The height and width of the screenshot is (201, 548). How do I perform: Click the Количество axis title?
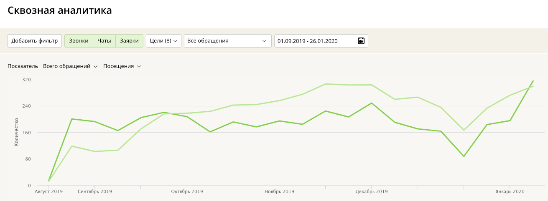(x=17, y=132)
